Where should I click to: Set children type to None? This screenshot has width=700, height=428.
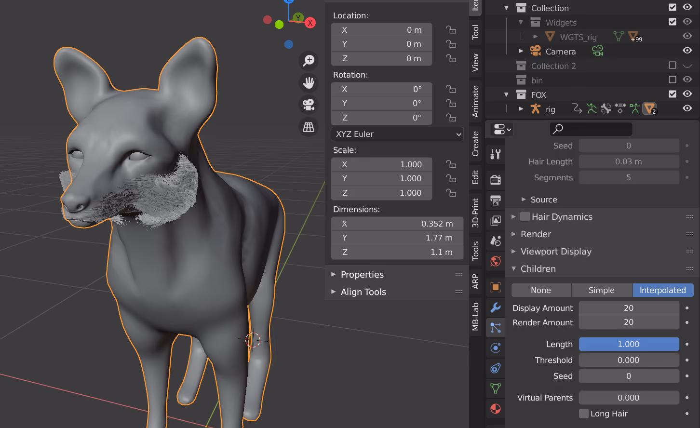(x=541, y=290)
